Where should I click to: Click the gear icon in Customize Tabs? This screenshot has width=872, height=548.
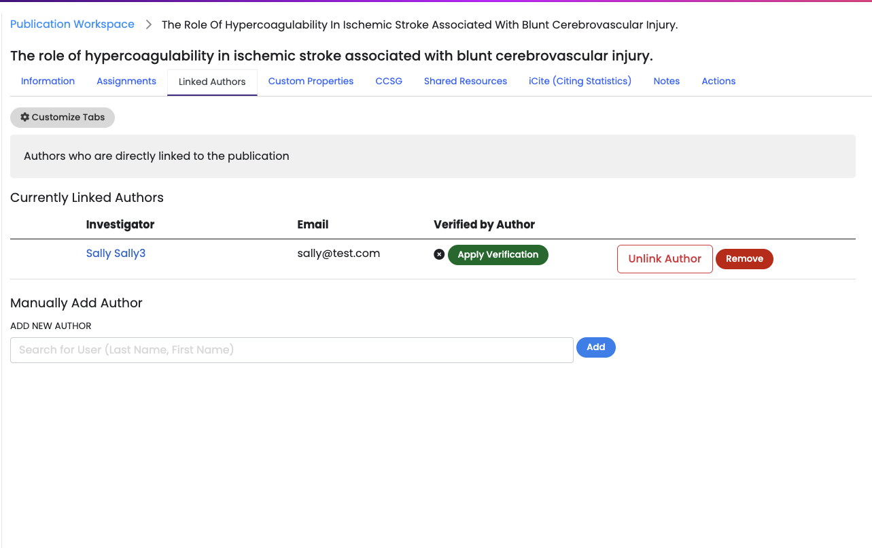24,117
